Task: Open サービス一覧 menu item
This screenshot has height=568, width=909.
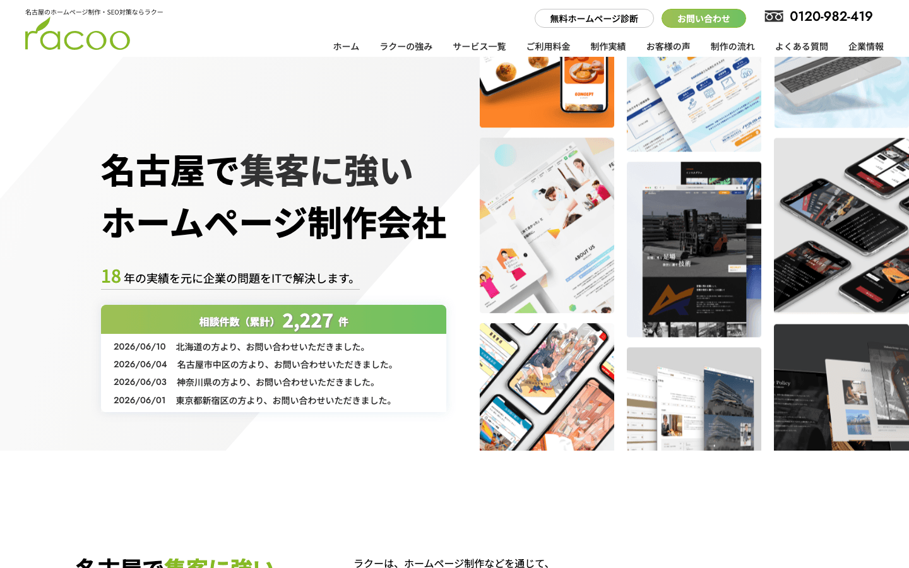Action: tap(479, 46)
